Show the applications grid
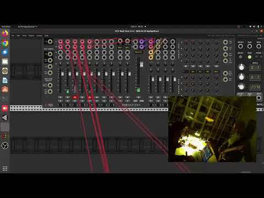264x198 pixels. 5,168
